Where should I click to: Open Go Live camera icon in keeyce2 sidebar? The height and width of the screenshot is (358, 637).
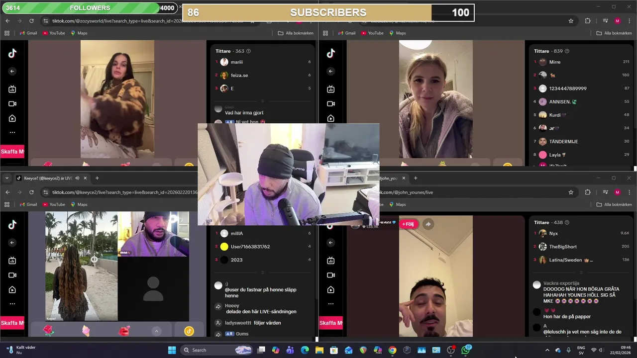12,275
